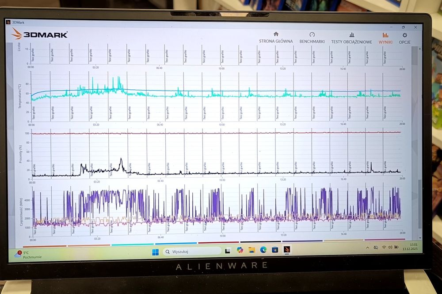
Task: Open File Explorer from the taskbar
Action: coord(252,250)
